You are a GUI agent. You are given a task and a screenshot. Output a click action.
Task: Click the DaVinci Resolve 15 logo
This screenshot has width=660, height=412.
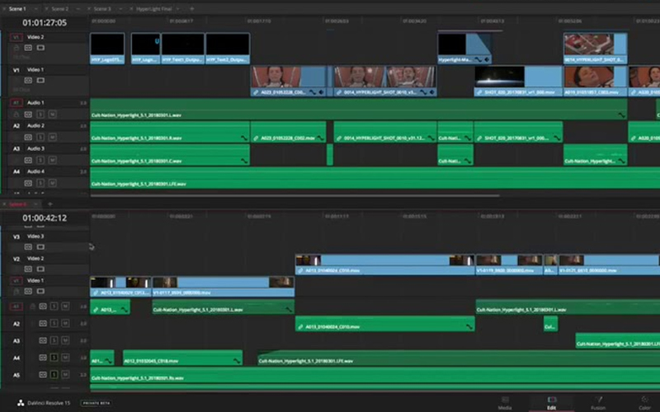coord(21,403)
